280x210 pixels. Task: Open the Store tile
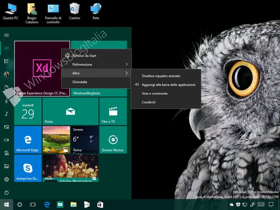coord(71,168)
